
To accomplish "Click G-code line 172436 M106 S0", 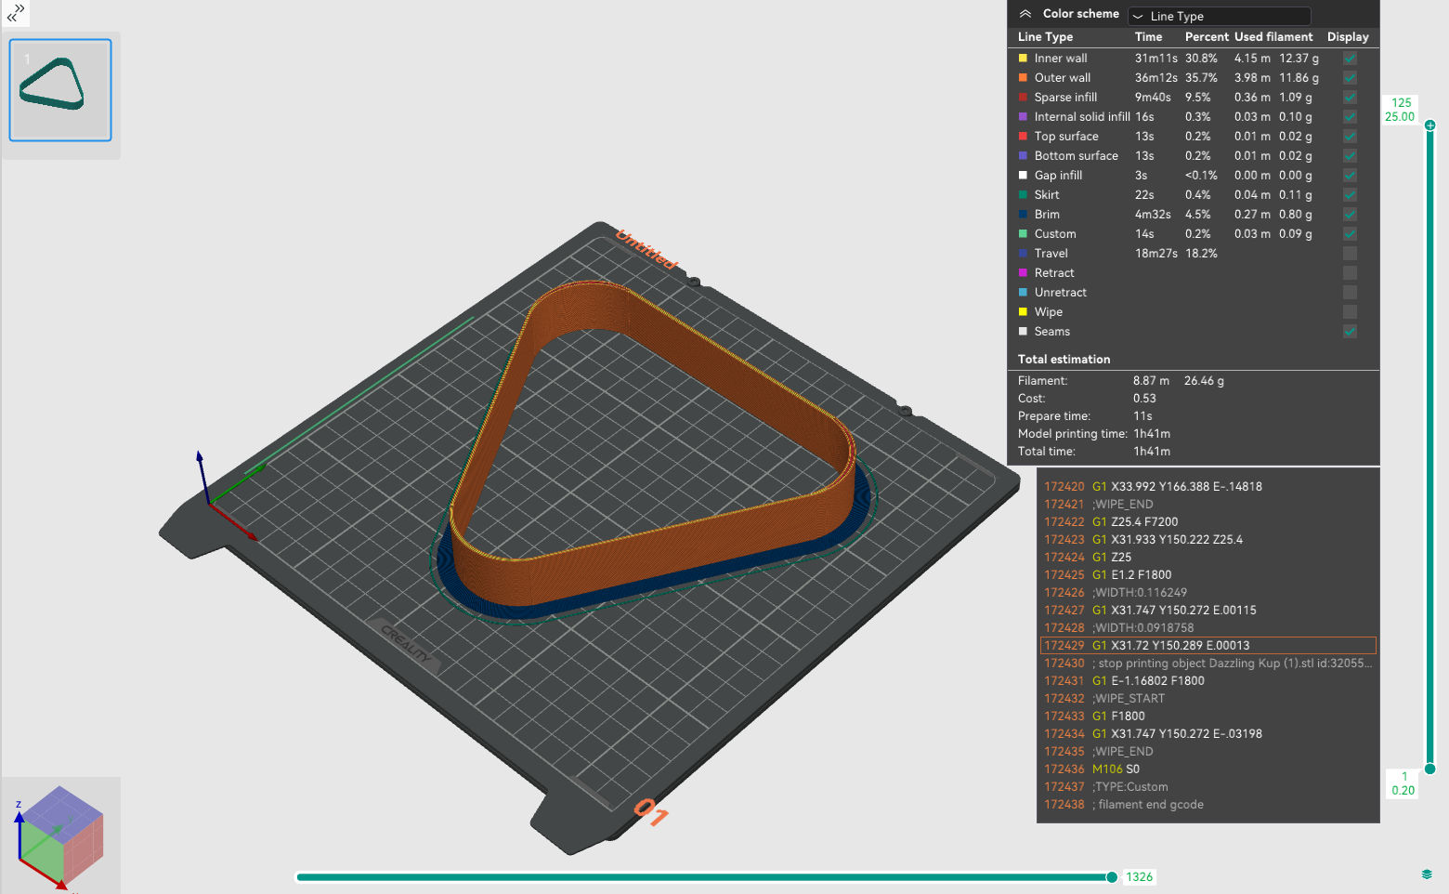I will click(x=1207, y=769).
